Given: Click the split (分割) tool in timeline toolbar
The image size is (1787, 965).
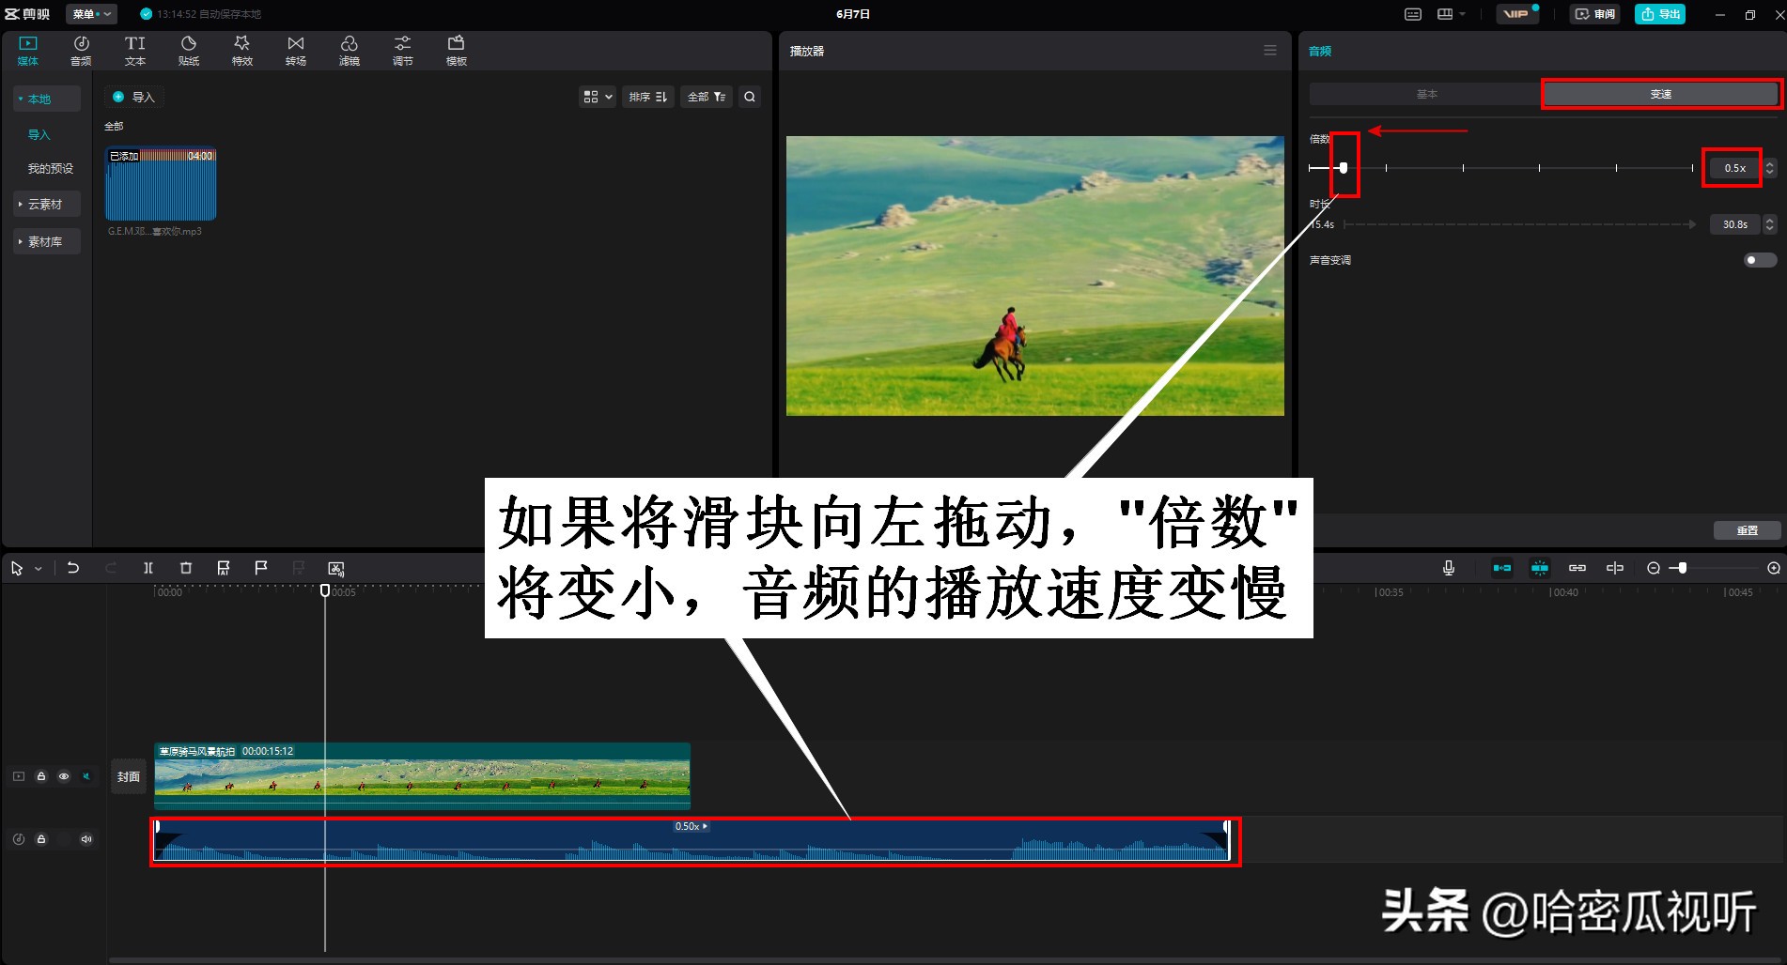Looking at the screenshot, I should click(148, 568).
